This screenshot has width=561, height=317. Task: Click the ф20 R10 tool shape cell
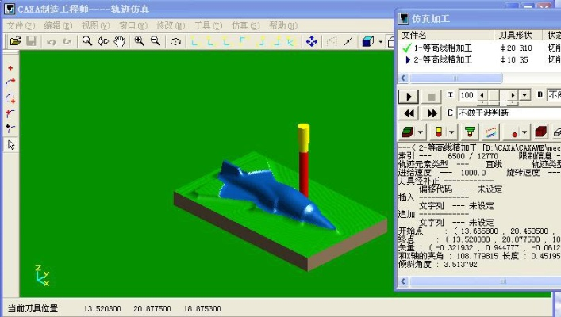(x=516, y=48)
